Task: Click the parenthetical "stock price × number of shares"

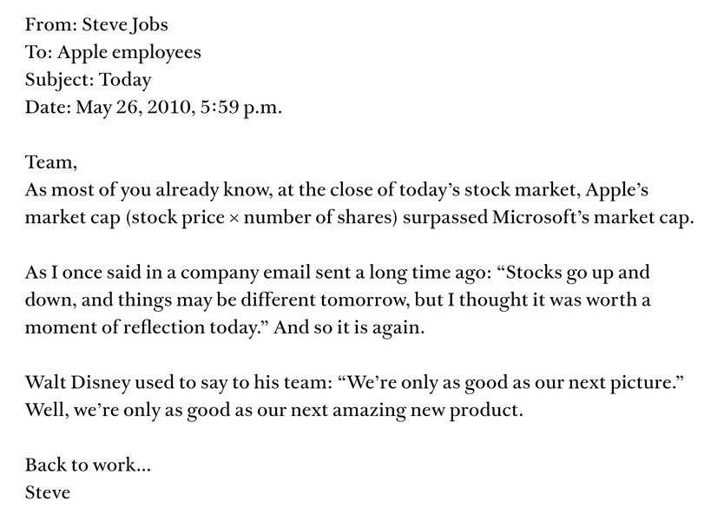Action: point(264,218)
